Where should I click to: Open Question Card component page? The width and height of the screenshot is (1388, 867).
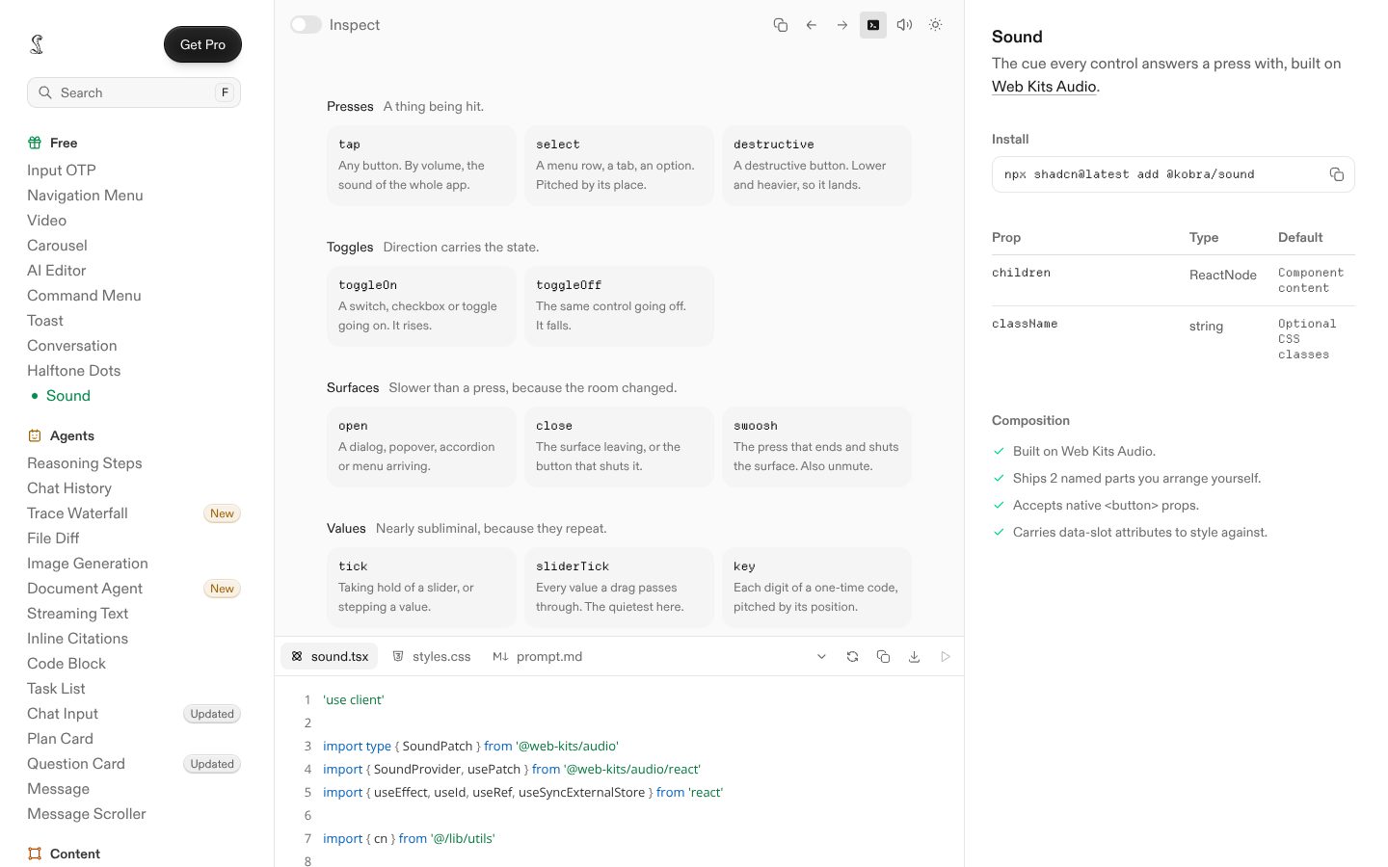(76, 763)
